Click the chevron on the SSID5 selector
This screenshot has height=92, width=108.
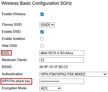52,25
